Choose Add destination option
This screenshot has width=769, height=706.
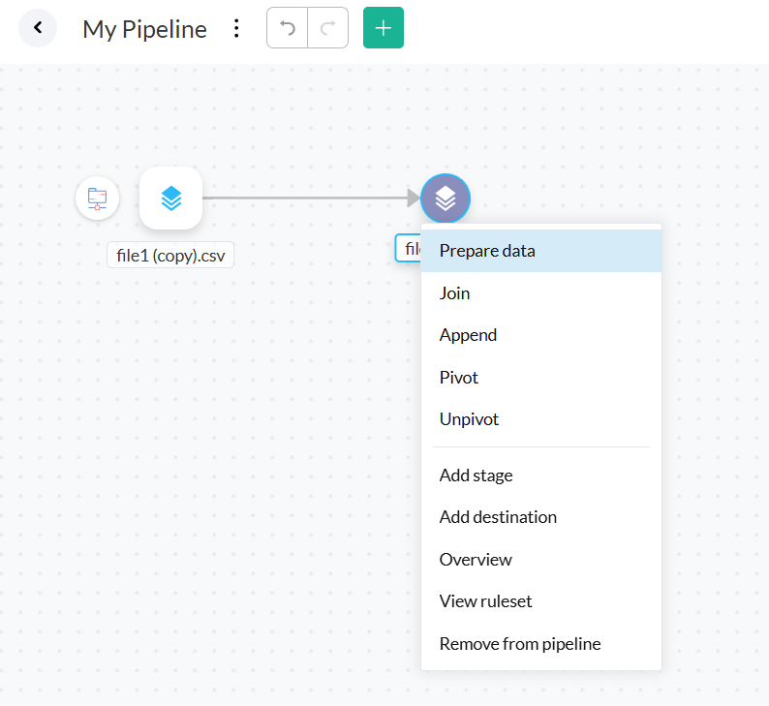click(x=498, y=517)
